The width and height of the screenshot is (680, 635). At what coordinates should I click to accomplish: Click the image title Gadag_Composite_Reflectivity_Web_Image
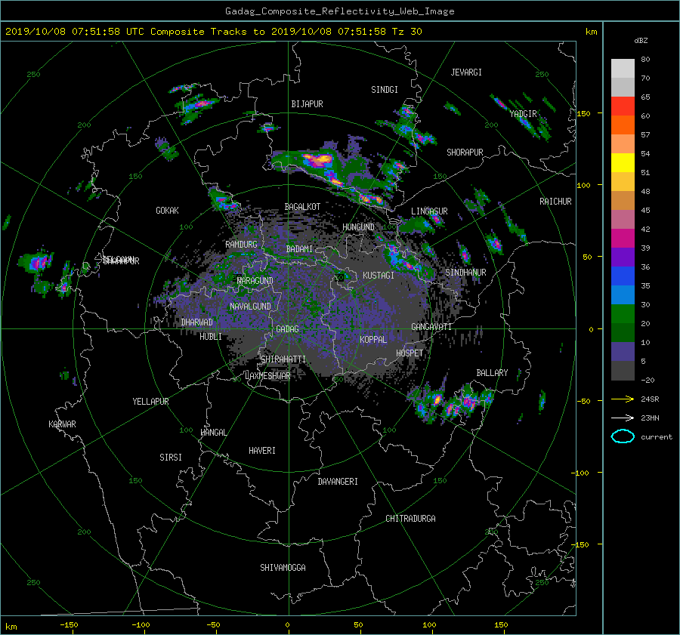coord(339,11)
